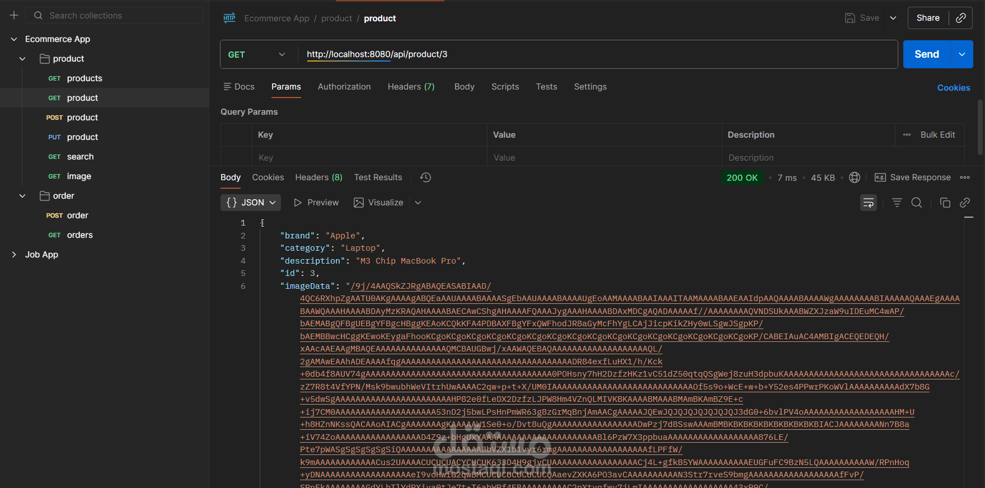Open POST order request
This screenshot has width=985, height=488.
point(105,215)
